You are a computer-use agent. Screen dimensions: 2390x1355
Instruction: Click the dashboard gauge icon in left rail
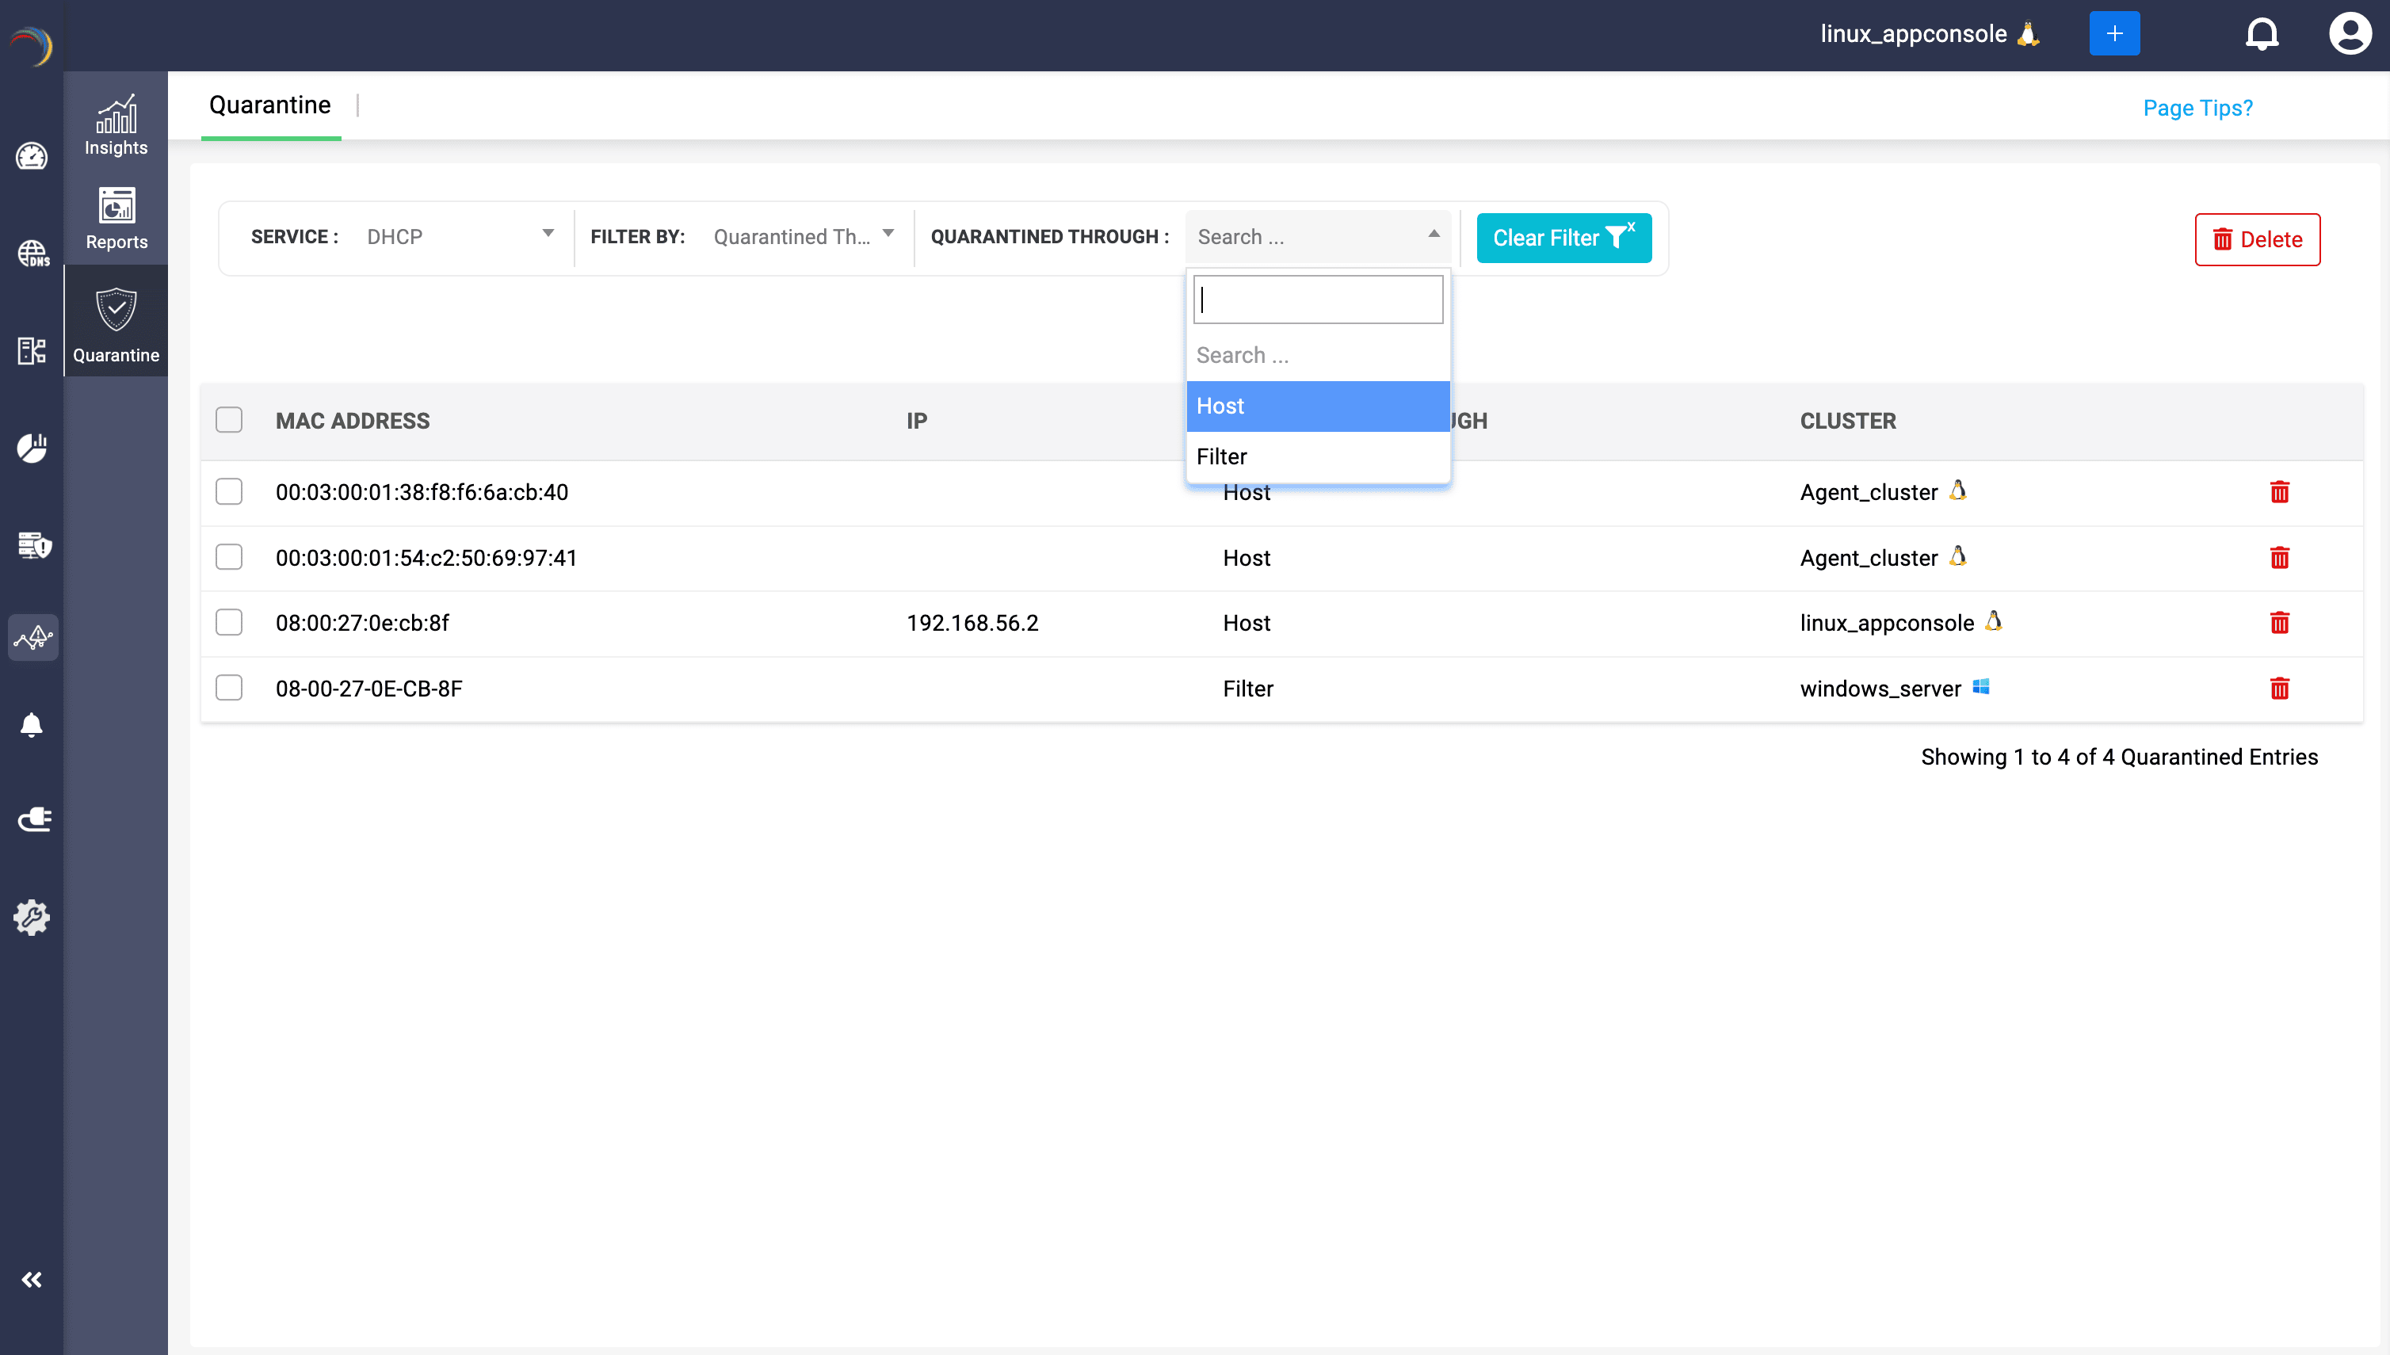[x=32, y=156]
